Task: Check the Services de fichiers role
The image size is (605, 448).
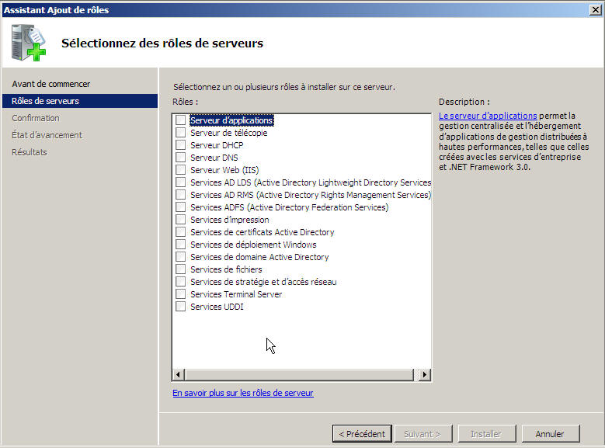Action: [x=181, y=269]
